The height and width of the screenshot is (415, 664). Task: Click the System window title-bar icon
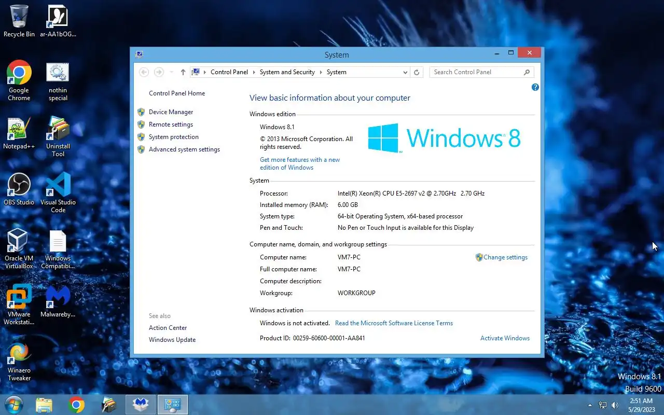click(x=139, y=54)
